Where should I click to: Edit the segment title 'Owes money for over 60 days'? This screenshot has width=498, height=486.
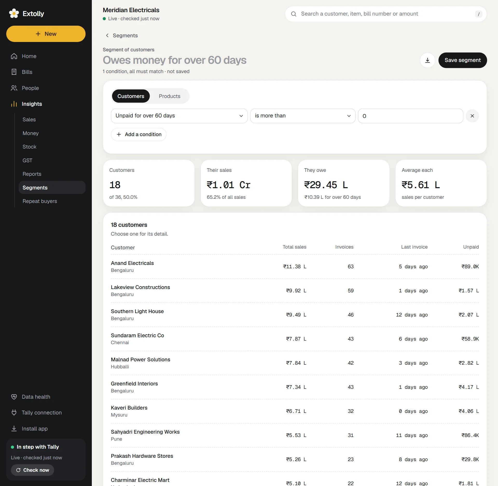pos(175,60)
